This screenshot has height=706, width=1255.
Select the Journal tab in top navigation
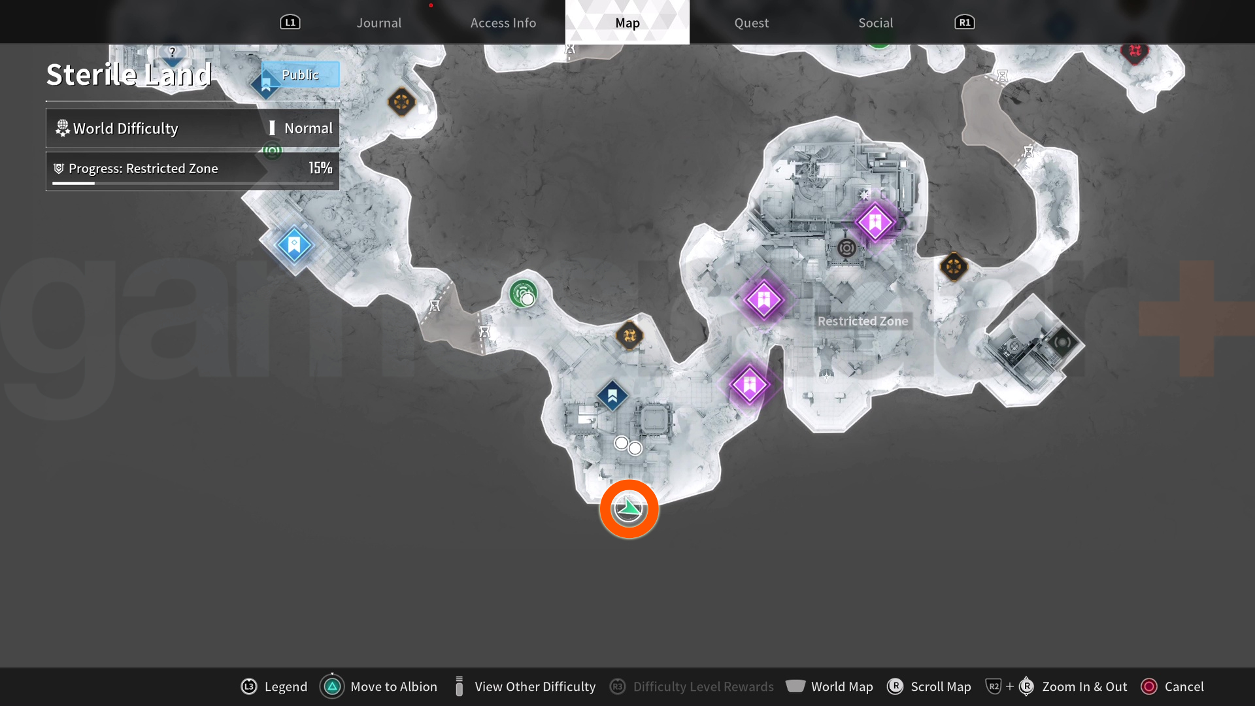379,22
